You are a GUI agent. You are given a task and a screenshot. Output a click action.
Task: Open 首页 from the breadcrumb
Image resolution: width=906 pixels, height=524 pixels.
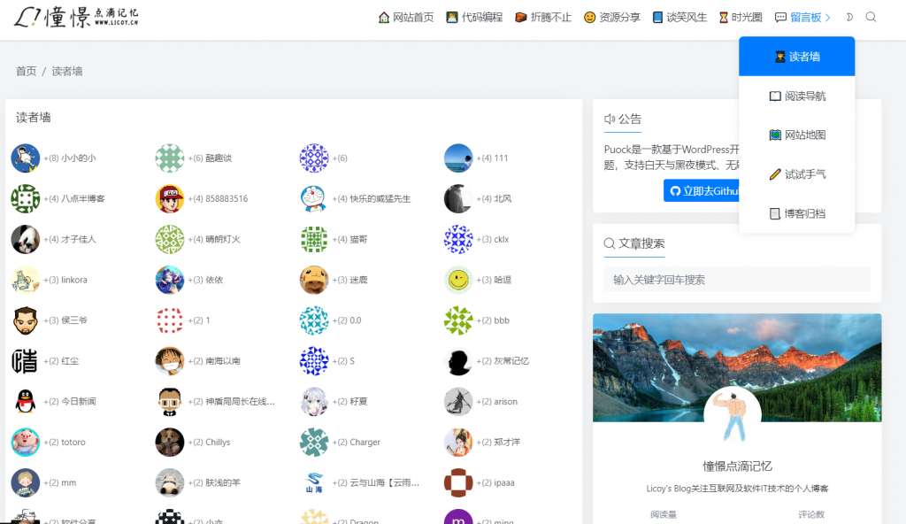tap(25, 71)
